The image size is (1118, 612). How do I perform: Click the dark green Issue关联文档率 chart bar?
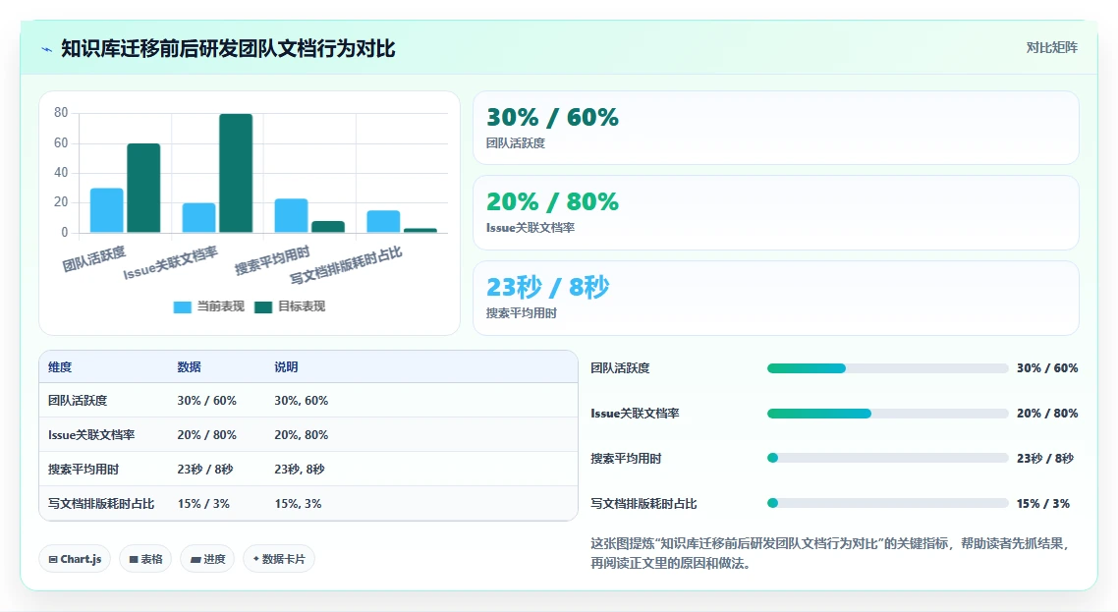pos(236,173)
